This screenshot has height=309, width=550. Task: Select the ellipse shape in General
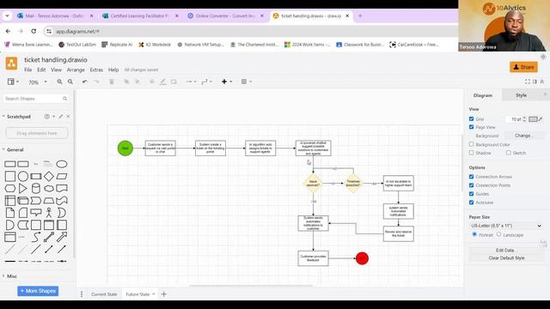pos(62,164)
